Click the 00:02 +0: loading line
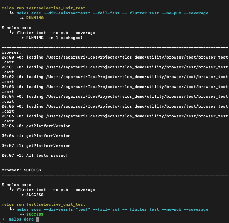Viewport: 229px width, 223px height. point(115,77)
